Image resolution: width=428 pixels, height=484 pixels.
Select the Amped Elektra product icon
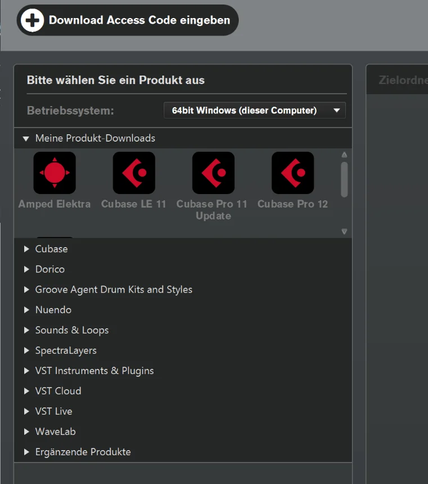click(x=55, y=173)
